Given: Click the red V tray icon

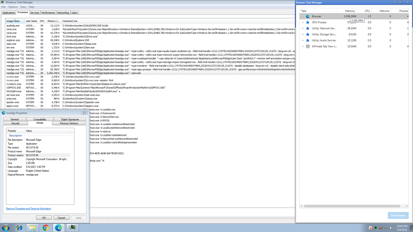Looking at the screenshot, I should coord(370,228).
